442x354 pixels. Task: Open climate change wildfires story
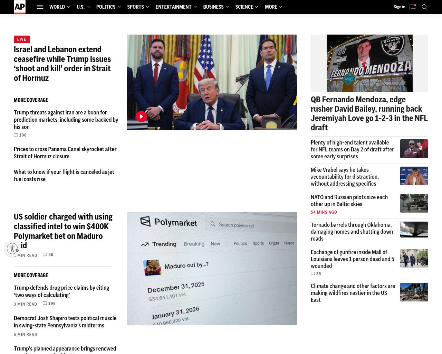pyautogui.click(x=353, y=293)
